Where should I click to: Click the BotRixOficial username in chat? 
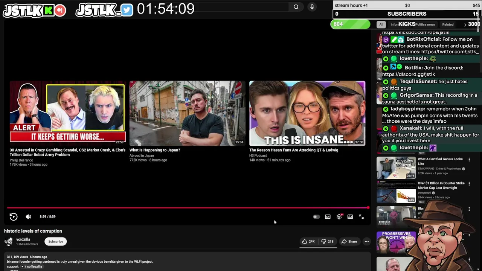click(x=424, y=39)
